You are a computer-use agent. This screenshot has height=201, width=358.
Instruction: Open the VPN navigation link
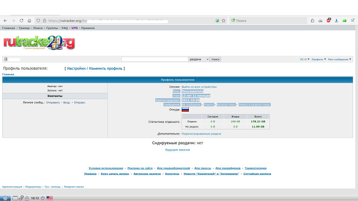(74, 28)
